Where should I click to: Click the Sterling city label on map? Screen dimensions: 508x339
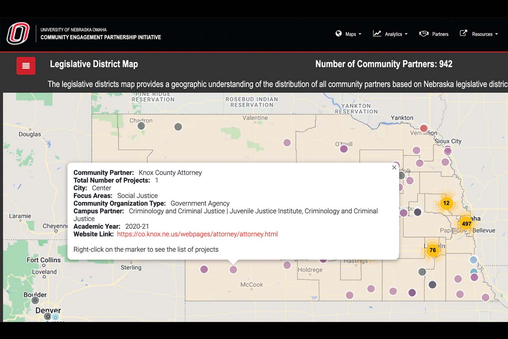[x=131, y=268]
